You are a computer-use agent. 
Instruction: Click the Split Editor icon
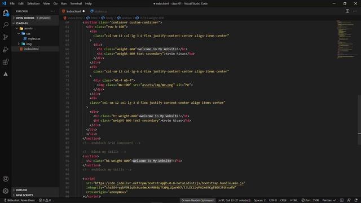pyautogui.click(x=347, y=11)
